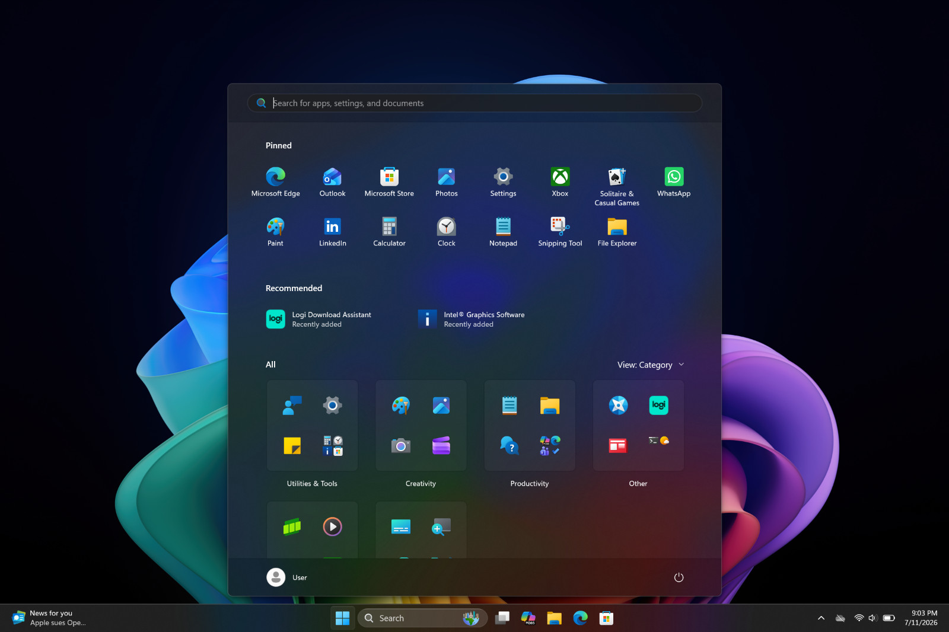Screen dimensions: 949x632
Task: Click the Other category label
Action: click(638, 484)
